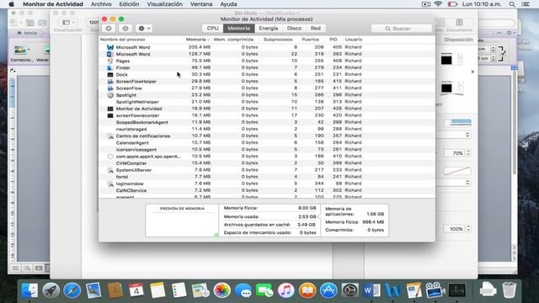Select the ScreenFlowHelper process row
539x303 pixels.
(x=267, y=81)
